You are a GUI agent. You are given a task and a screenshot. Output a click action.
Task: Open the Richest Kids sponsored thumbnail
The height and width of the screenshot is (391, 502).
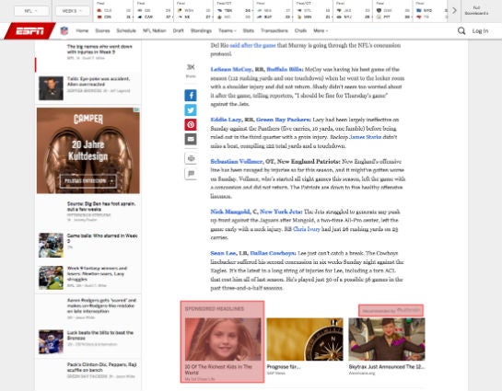(x=223, y=339)
